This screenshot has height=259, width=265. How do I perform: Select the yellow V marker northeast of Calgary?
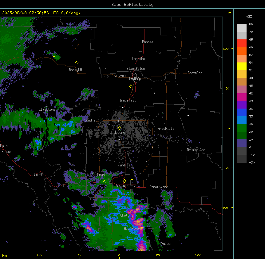132,180
